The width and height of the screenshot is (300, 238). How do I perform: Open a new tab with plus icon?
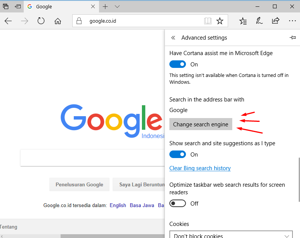coord(105,7)
